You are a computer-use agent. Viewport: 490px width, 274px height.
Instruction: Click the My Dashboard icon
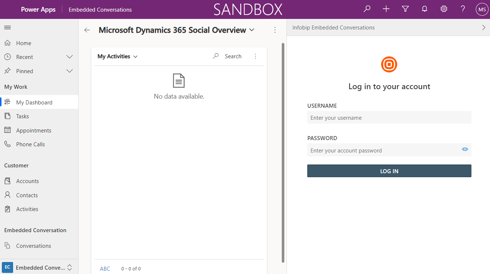point(7,102)
